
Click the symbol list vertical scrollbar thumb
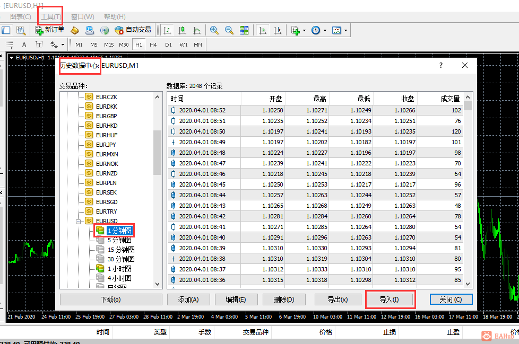(x=157, y=152)
